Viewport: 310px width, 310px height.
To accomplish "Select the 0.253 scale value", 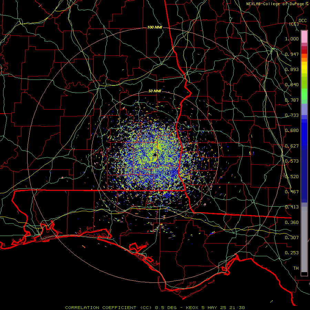I will click(x=292, y=253).
